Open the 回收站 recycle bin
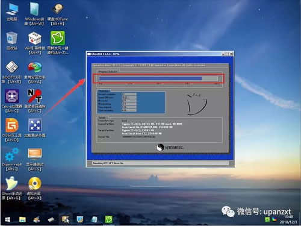 click(x=12, y=41)
